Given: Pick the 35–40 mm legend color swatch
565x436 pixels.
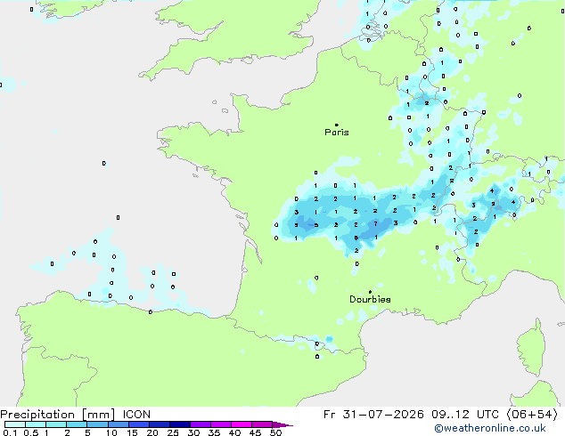Looking at the screenshot, I should coord(220,424).
